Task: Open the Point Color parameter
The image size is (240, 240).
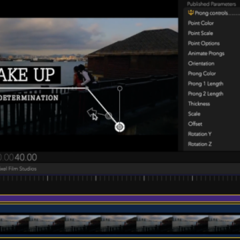Action: pyautogui.click(x=201, y=23)
